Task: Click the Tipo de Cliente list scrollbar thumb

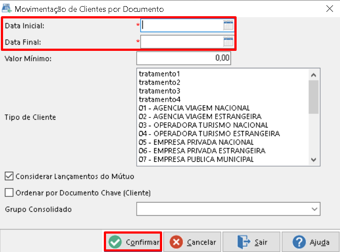Action: pos(314,97)
